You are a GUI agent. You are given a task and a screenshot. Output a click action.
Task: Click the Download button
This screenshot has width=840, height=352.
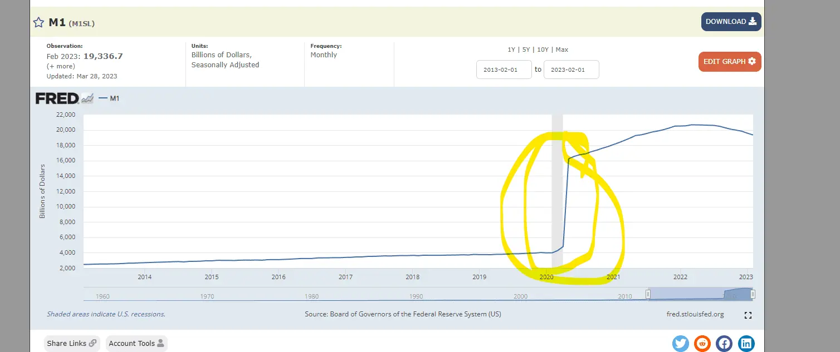tap(731, 22)
